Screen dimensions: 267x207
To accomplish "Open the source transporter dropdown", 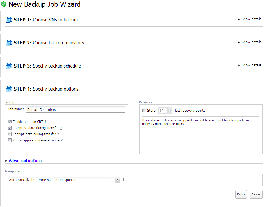I will click(64, 180).
